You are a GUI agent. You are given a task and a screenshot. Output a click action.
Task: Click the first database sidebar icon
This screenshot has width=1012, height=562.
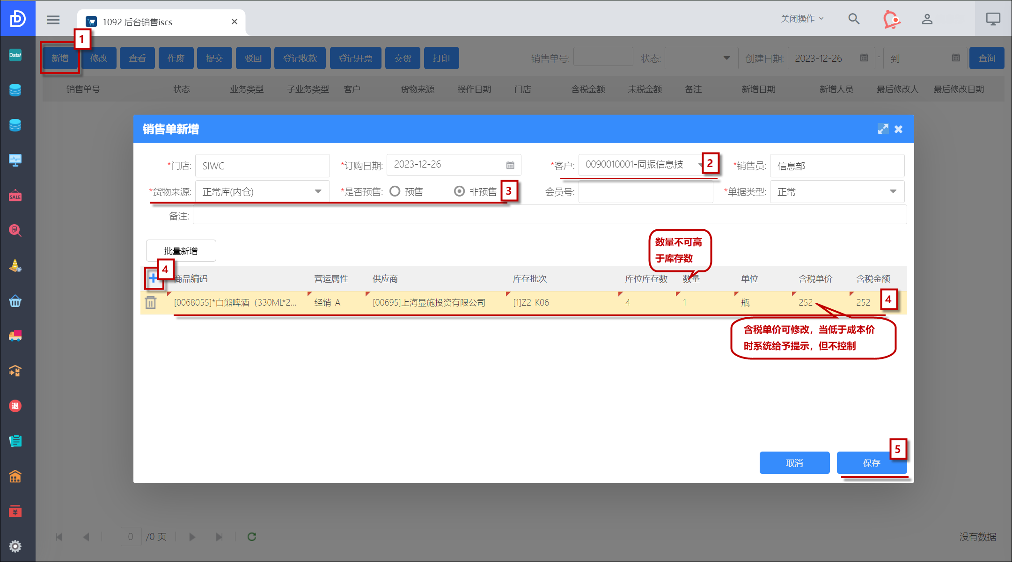coord(15,90)
